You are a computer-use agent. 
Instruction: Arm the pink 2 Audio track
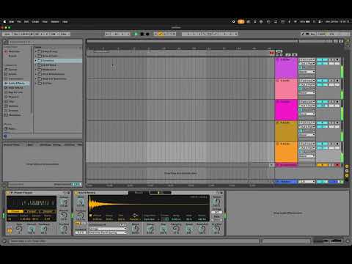337,81
